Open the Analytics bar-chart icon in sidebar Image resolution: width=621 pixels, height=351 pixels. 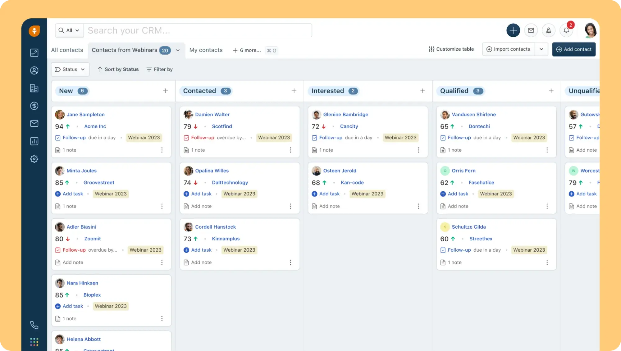coord(34,141)
